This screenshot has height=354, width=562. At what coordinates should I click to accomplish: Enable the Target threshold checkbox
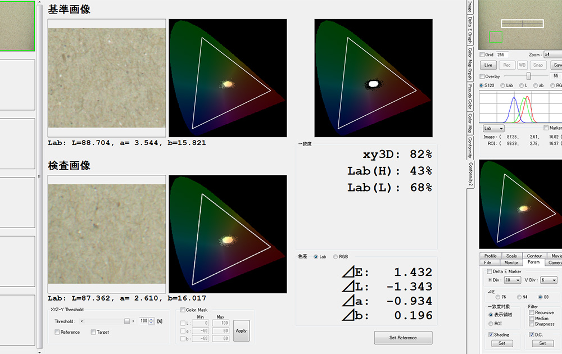click(93, 332)
